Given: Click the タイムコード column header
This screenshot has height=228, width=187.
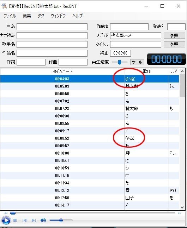Looking at the screenshot, I should [62, 72].
